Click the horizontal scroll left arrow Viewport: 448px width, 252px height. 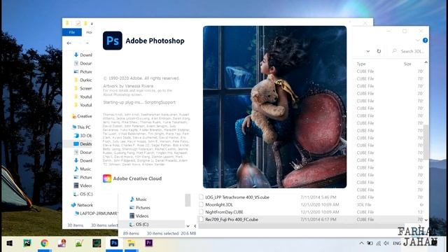click(x=195, y=226)
